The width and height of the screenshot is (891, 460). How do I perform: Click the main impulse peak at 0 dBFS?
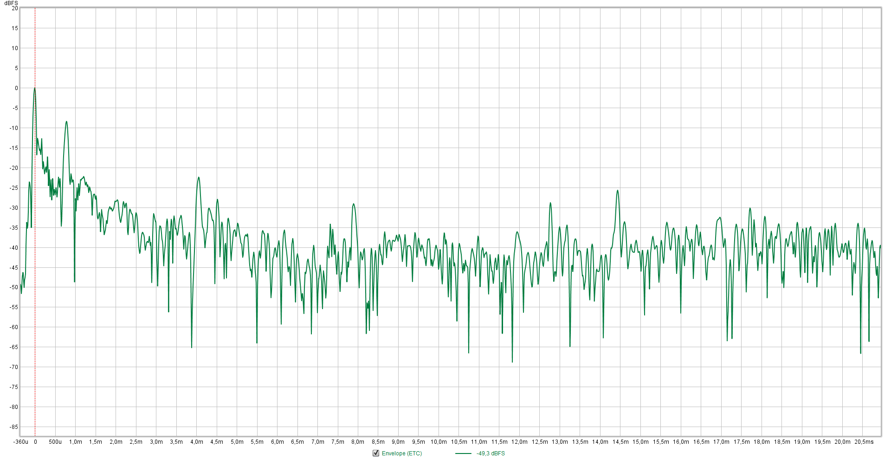(35, 88)
